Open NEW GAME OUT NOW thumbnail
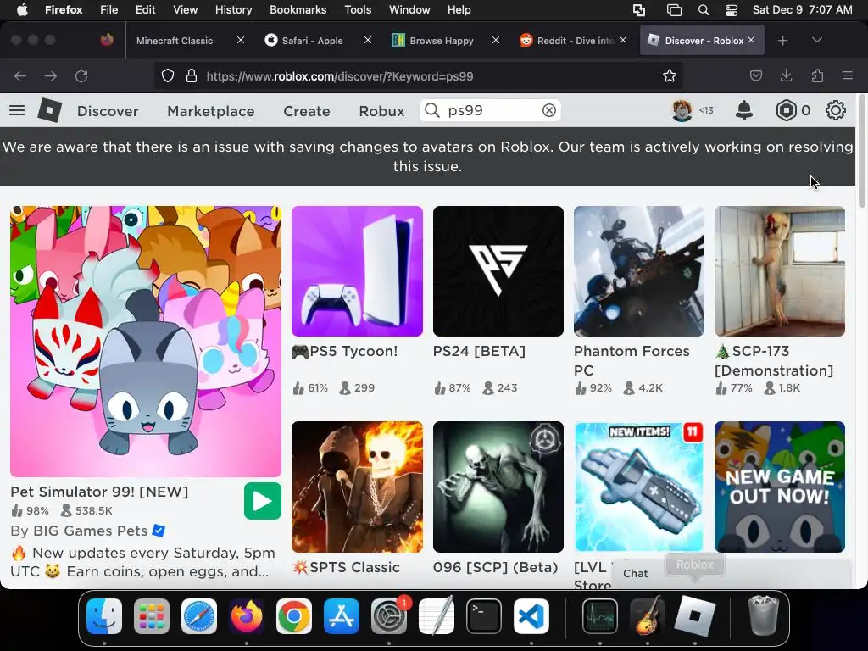Screen dimensions: 868x651 (x=780, y=487)
